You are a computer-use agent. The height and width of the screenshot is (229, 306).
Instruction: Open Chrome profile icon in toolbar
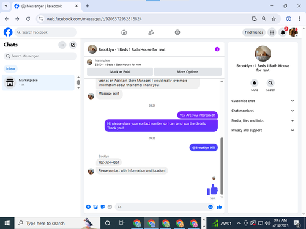(x=288, y=19)
